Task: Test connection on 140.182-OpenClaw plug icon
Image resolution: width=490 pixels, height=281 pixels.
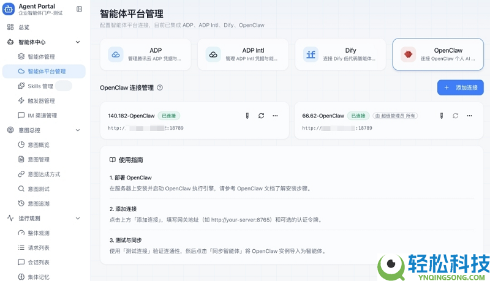Action: point(247,116)
